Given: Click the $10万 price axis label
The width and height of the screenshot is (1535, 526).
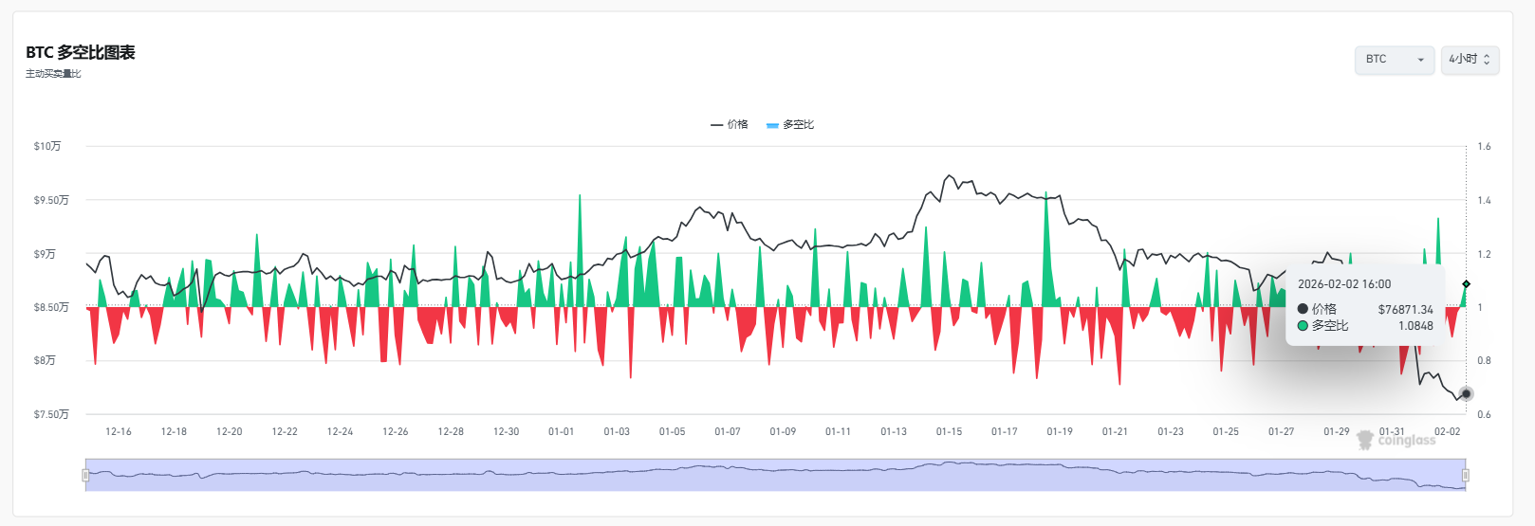Looking at the screenshot, I should tap(47, 147).
